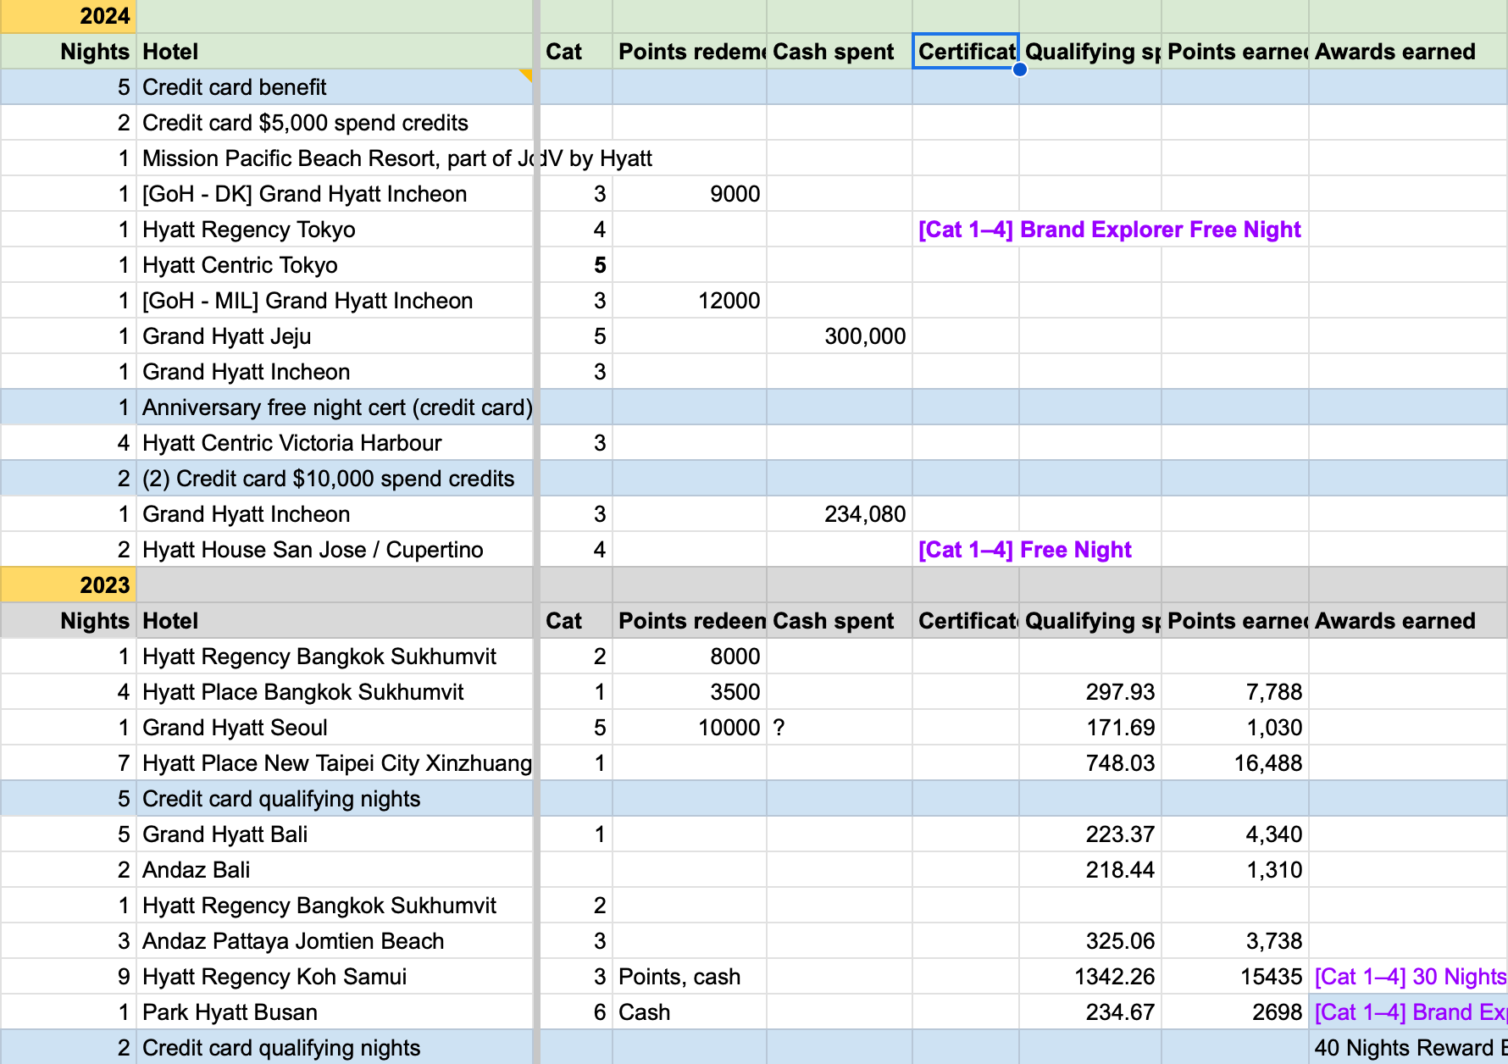Select '[GoH - DK] Grand Hyatt Incheon' cell
The height and width of the screenshot is (1064, 1508).
point(335,194)
